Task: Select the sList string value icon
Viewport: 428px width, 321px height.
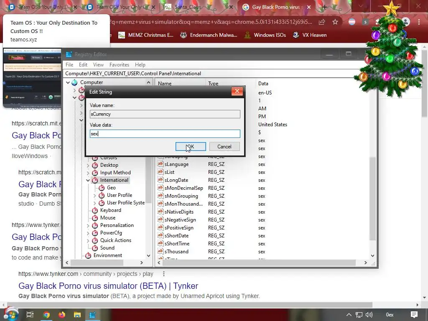Action: click(160, 172)
